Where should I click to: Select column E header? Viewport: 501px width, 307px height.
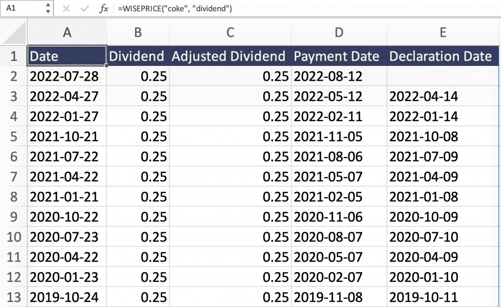click(443, 32)
